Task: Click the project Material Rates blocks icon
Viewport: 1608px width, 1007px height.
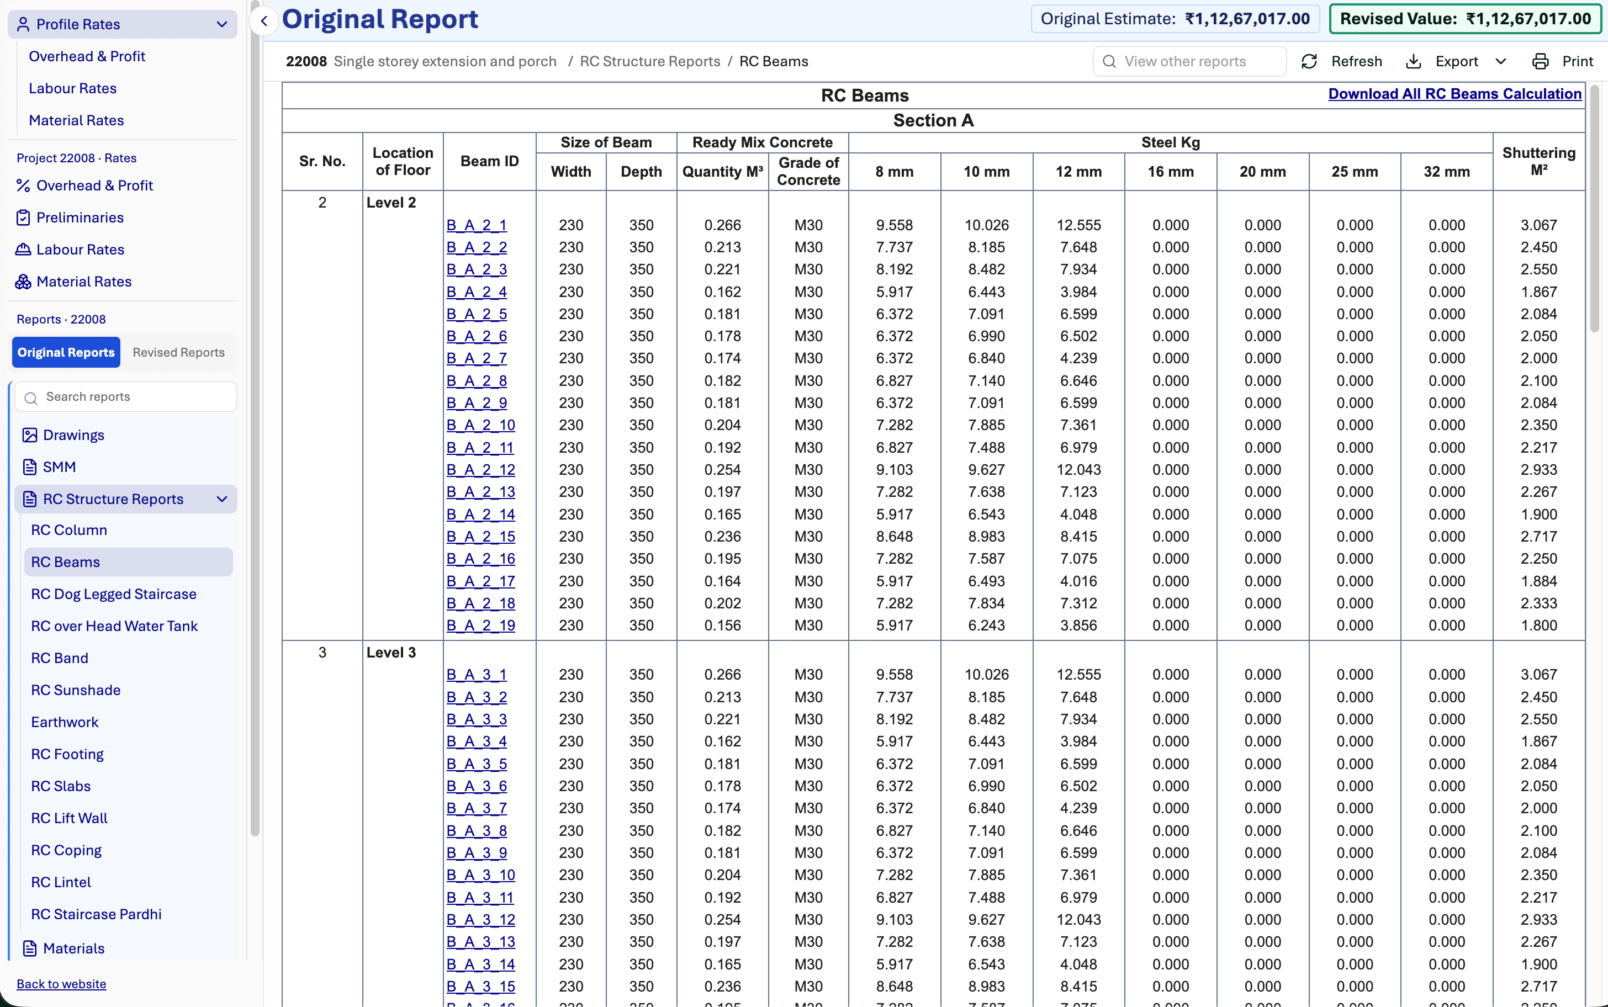Action: point(23,282)
